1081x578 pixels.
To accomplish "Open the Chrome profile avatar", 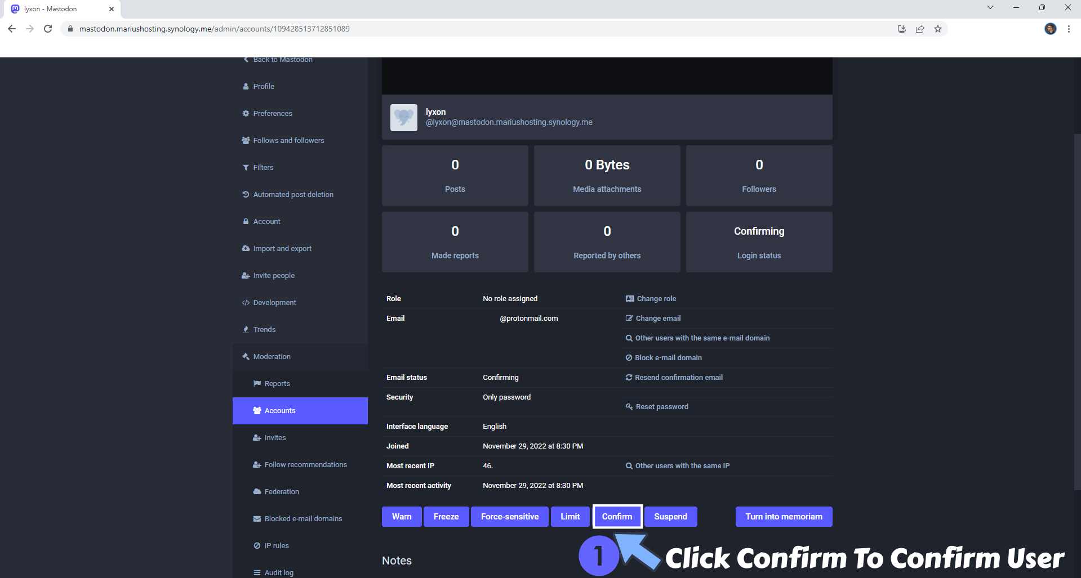I will coord(1051,29).
